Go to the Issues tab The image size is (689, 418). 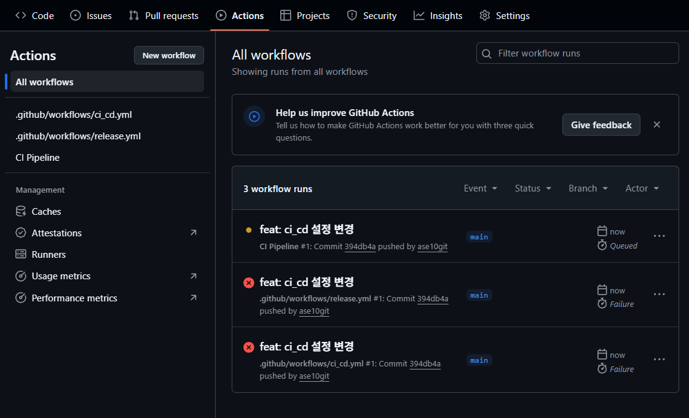tap(91, 16)
